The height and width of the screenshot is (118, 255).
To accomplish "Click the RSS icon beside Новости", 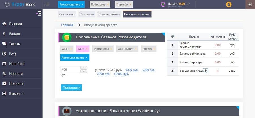I will click(4, 74).
